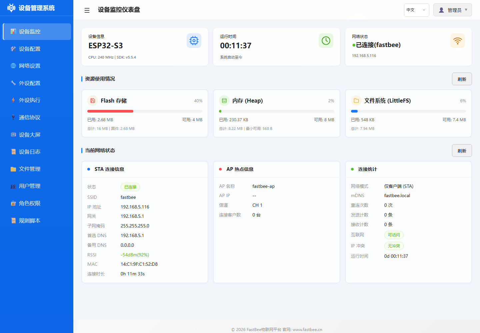Image resolution: width=480 pixels, height=333 pixels.
Task: Go to the 通信协议 menu item
Action: [x=37, y=117]
